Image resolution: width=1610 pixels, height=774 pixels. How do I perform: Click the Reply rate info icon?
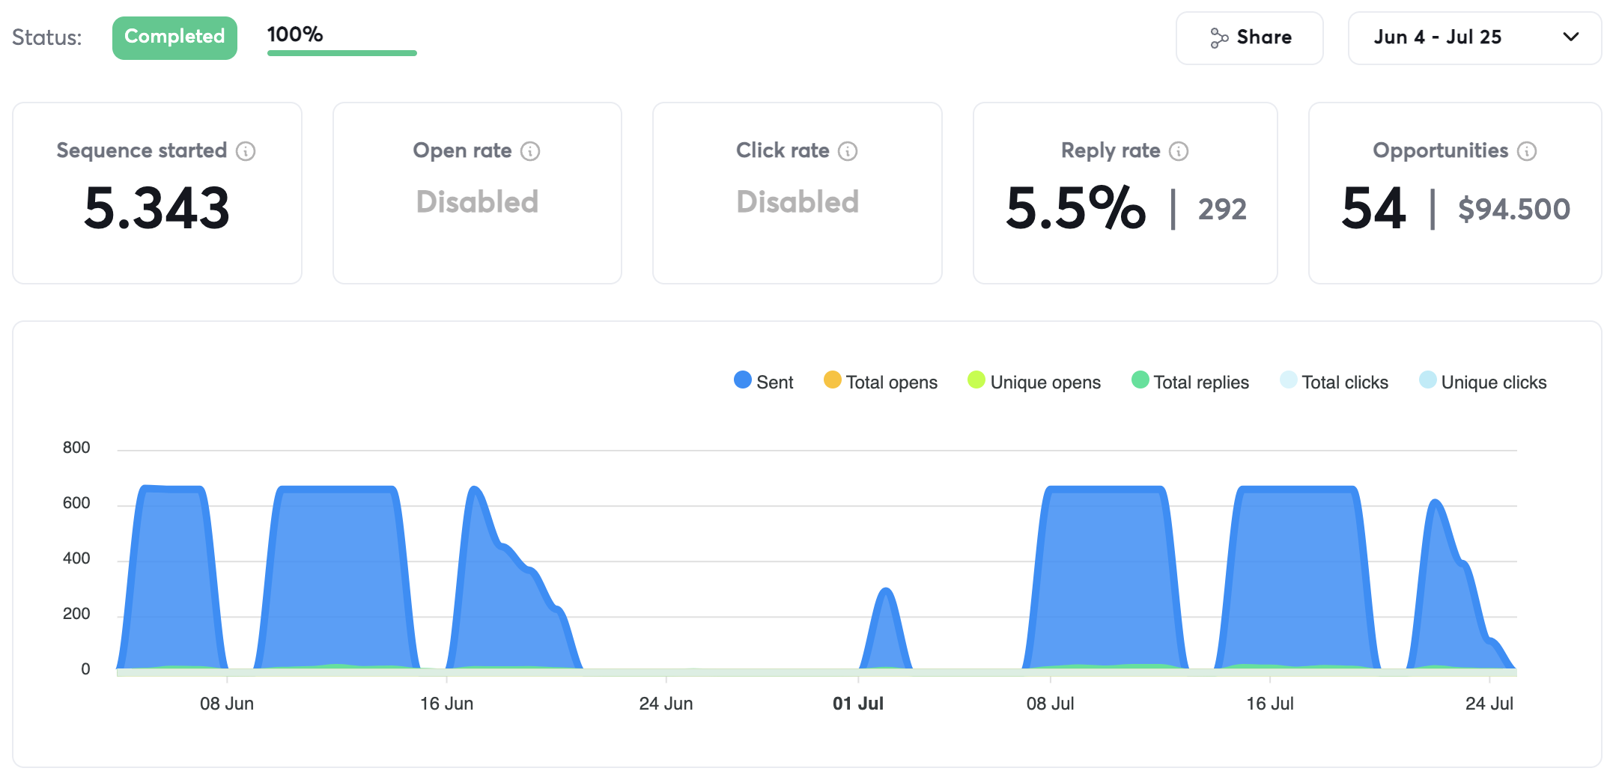(x=1179, y=151)
